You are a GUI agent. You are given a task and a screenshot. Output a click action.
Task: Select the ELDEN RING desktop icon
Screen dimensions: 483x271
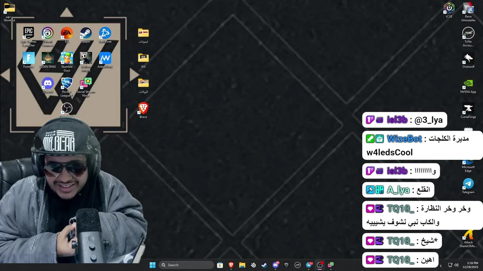48,60
